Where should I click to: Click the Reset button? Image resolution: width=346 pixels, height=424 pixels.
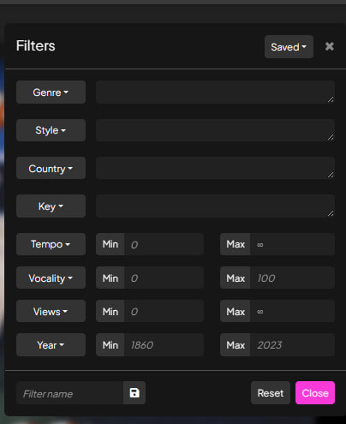(x=271, y=393)
